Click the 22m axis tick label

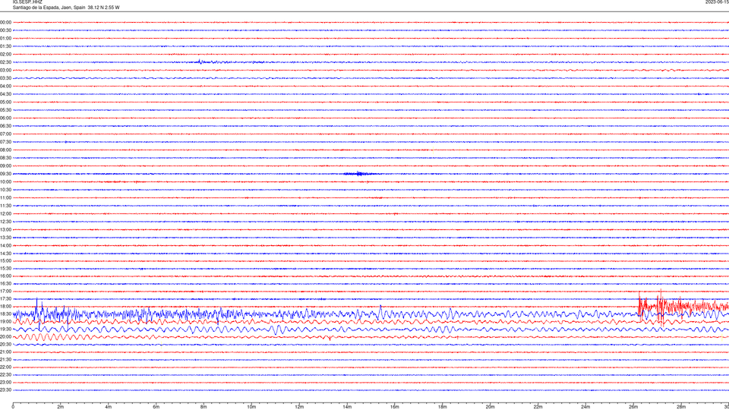click(x=538, y=407)
